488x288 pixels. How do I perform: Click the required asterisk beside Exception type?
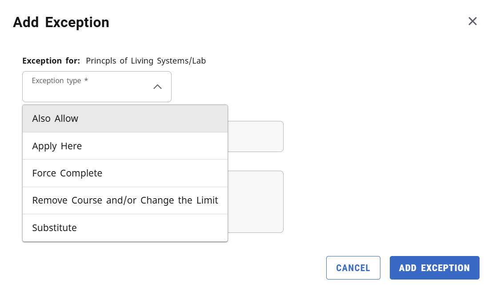point(86,80)
